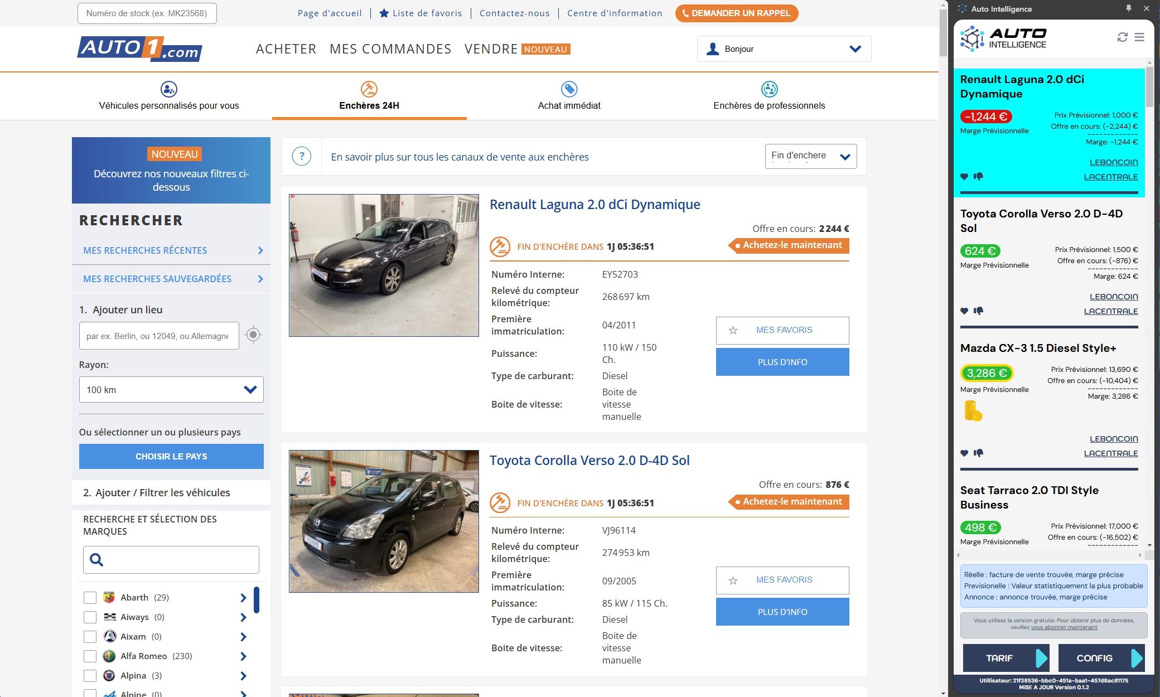The width and height of the screenshot is (1160, 697).
Task: Click the user profile icon beside Bonjour
Action: click(712, 49)
